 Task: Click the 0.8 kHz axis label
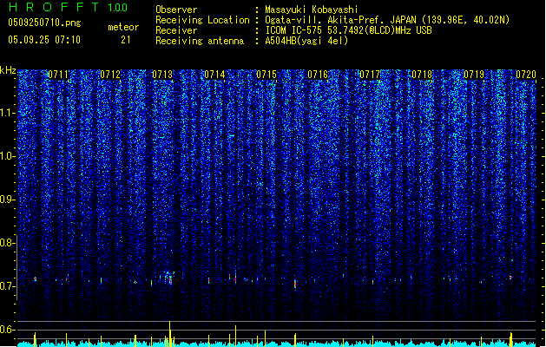point(8,243)
